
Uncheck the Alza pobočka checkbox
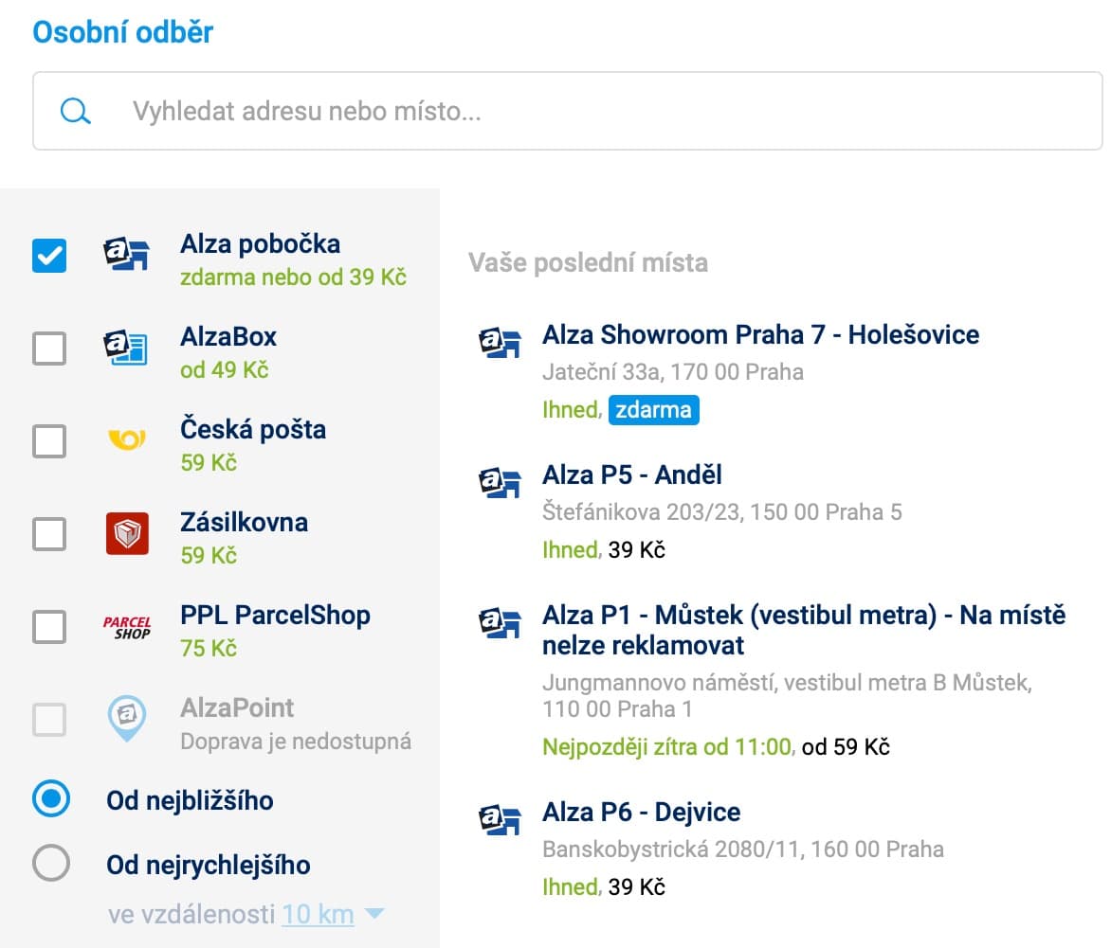click(49, 256)
